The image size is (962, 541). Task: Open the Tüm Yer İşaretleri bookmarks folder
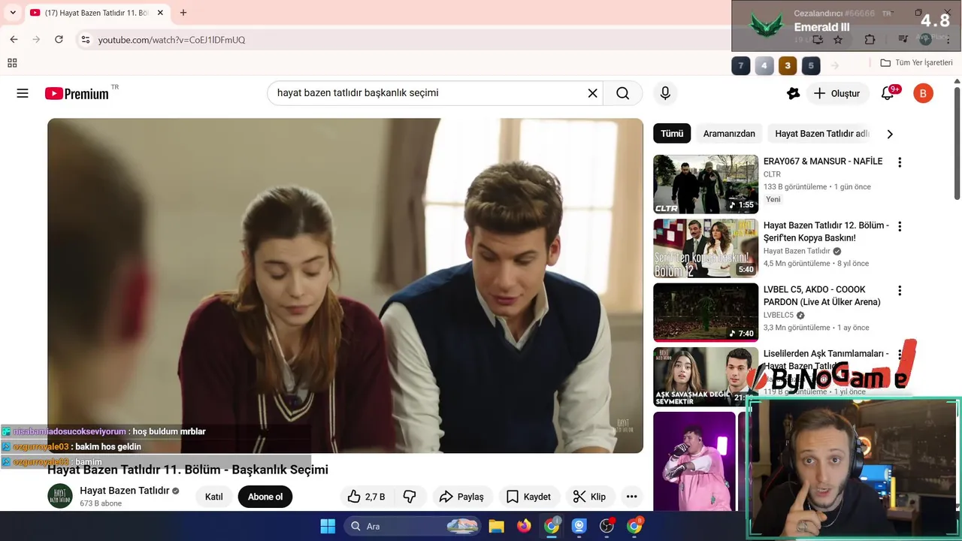click(x=916, y=63)
